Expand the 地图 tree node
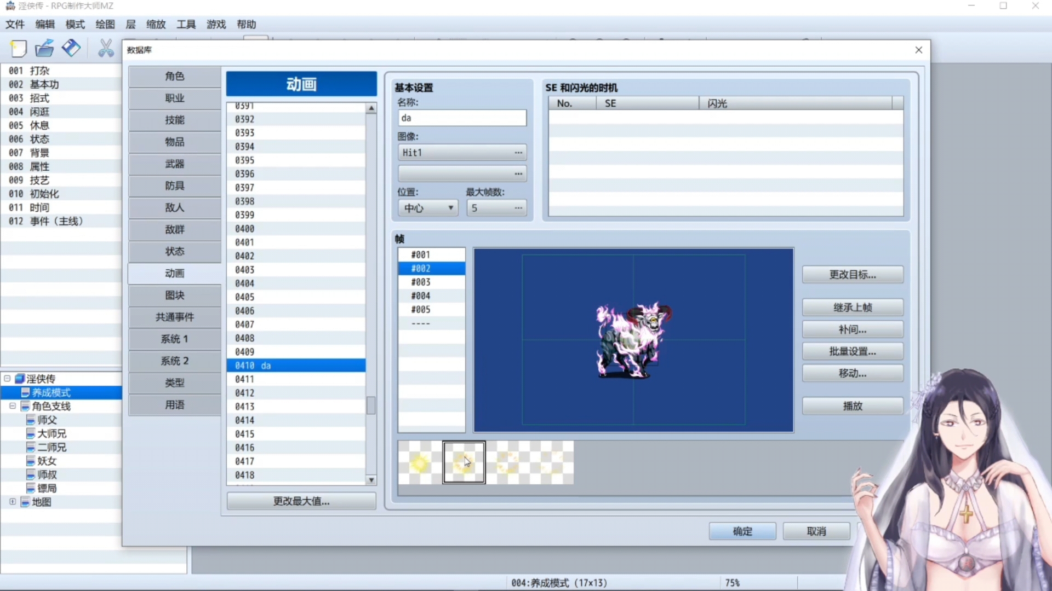Screen dimensions: 1052x591 [x=12, y=502]
